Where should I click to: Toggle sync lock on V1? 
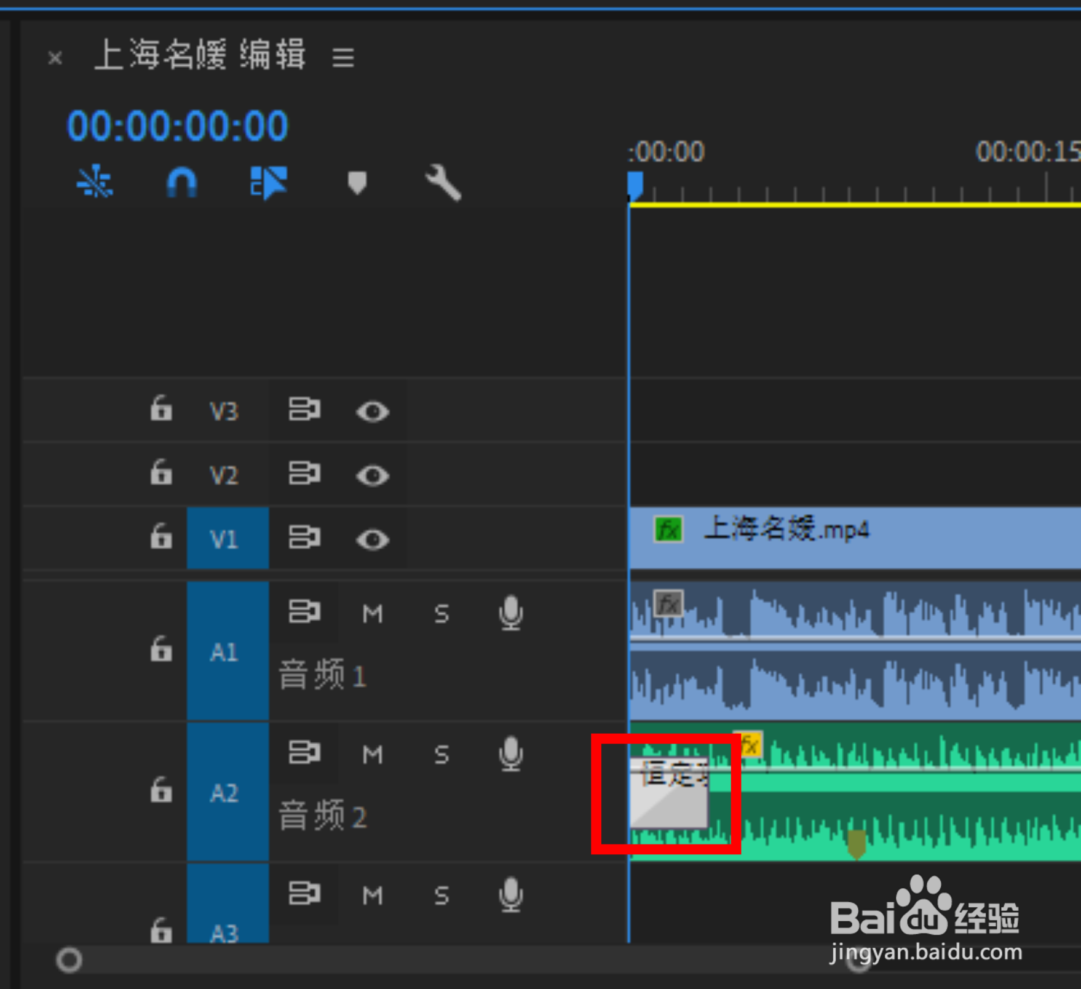coord(304,538)
